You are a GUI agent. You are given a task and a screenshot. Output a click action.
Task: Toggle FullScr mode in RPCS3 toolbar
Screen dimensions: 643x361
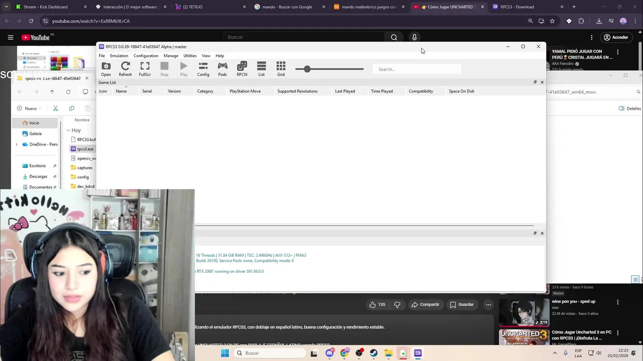point(145,69)
